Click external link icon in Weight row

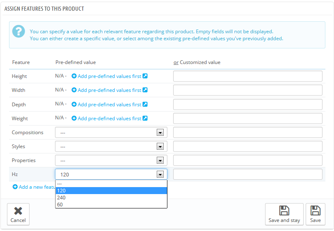[x=145, y=118]
